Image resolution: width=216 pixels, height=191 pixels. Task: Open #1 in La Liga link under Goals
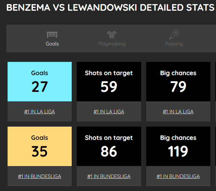[x=39, y=111]
